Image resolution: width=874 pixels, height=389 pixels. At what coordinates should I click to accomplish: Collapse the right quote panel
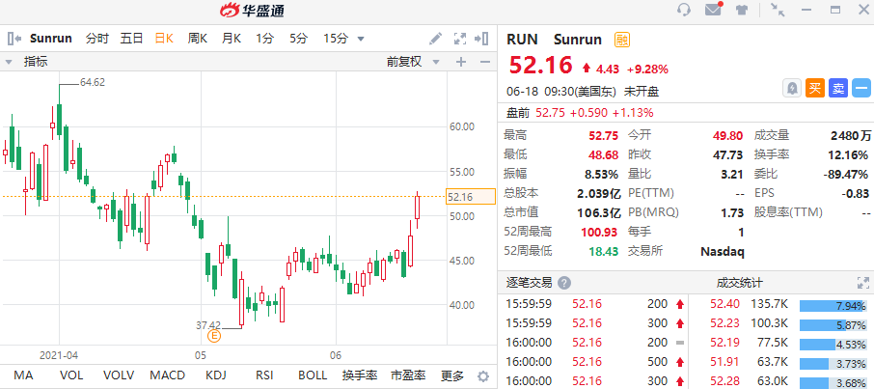tap(481, 39)
